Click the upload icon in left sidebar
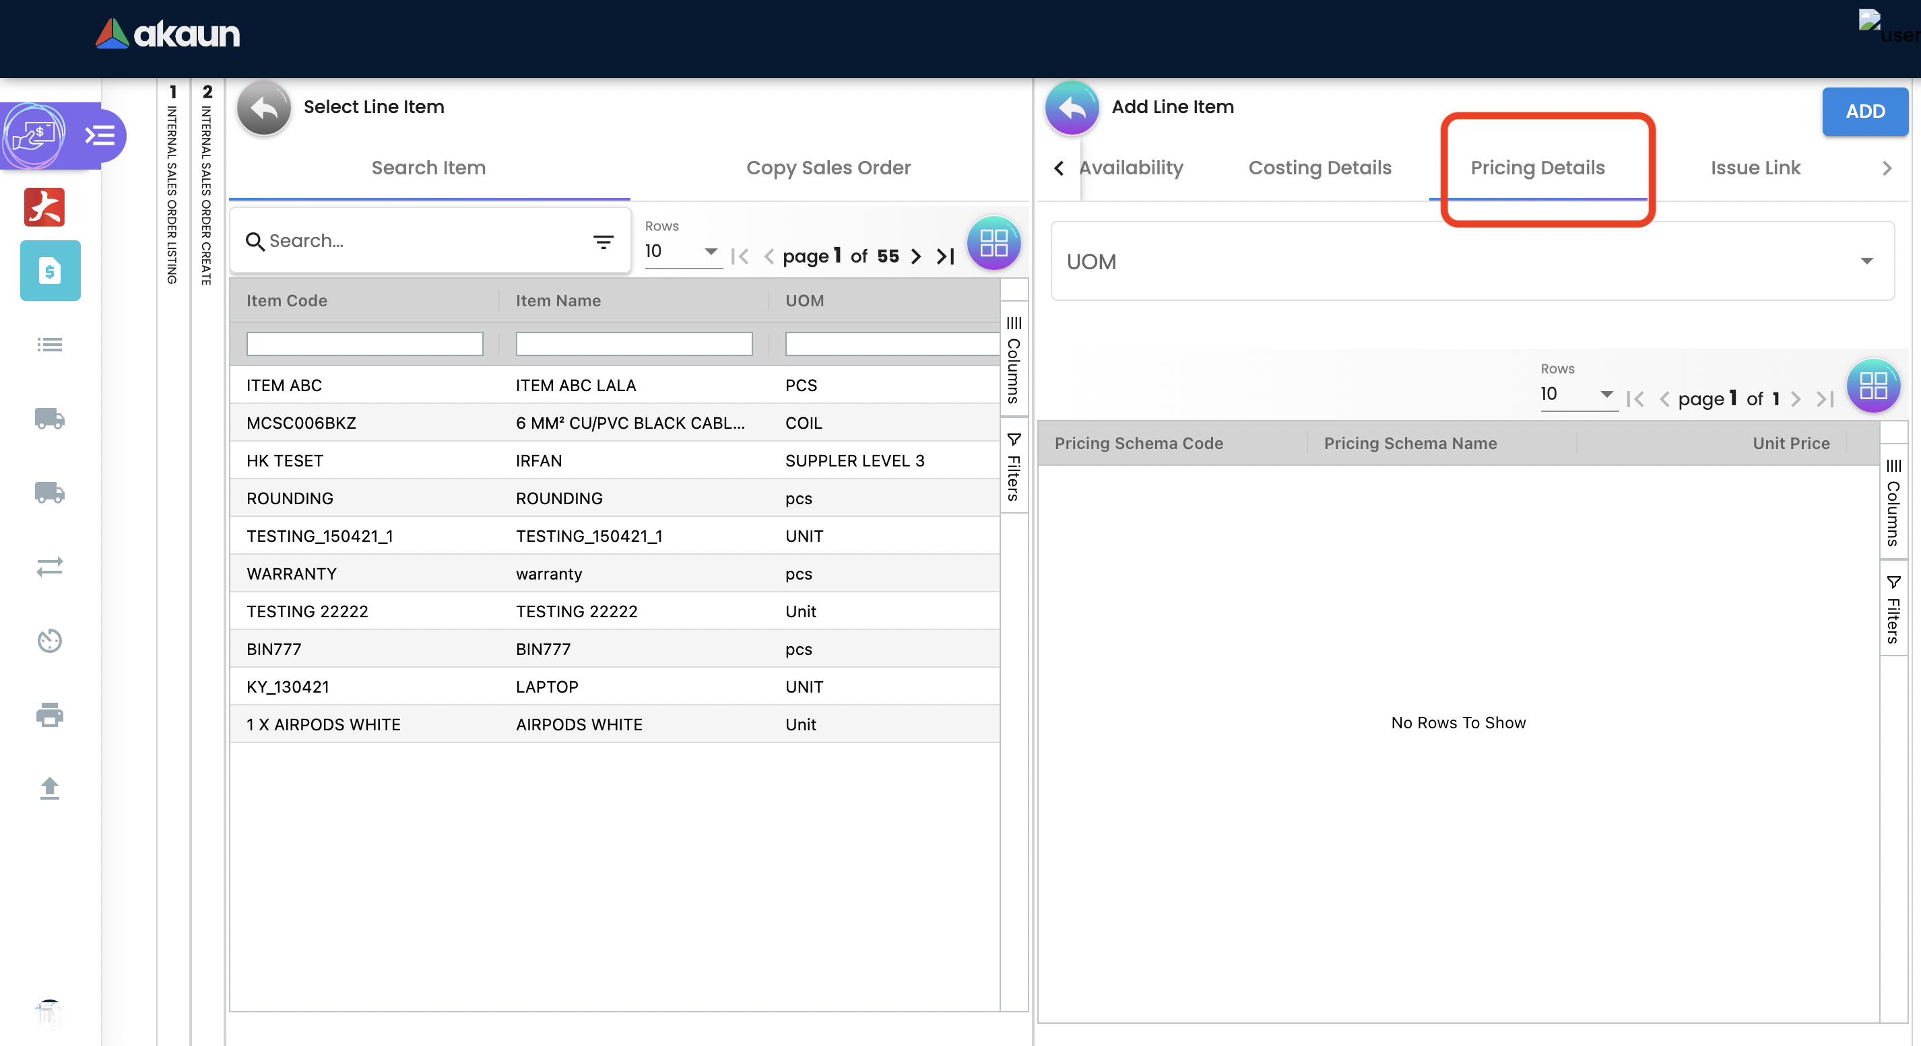 coord(49,788)
